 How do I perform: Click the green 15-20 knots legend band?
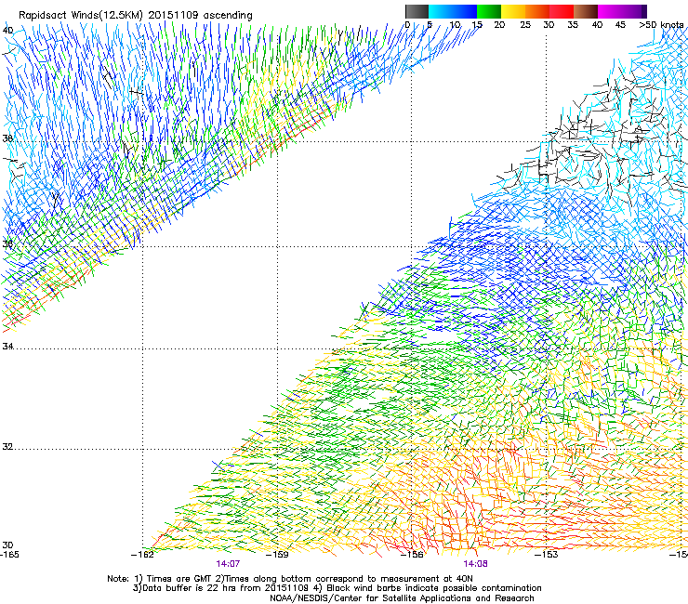click(489, 11)
